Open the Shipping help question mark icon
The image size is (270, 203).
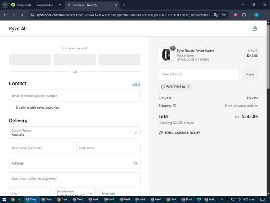pyautogui.click(x=174, y=106)
